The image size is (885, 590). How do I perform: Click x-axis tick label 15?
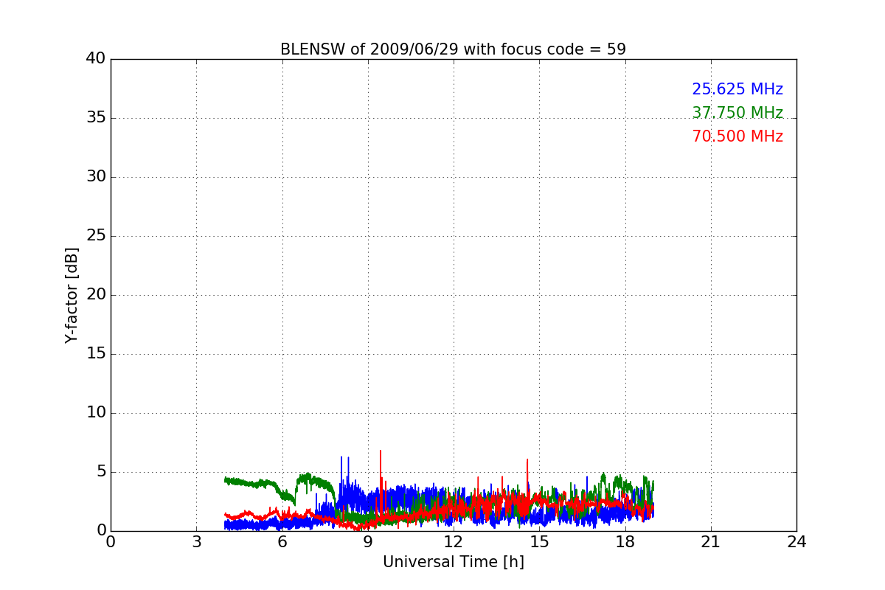[x=539, y=542]
